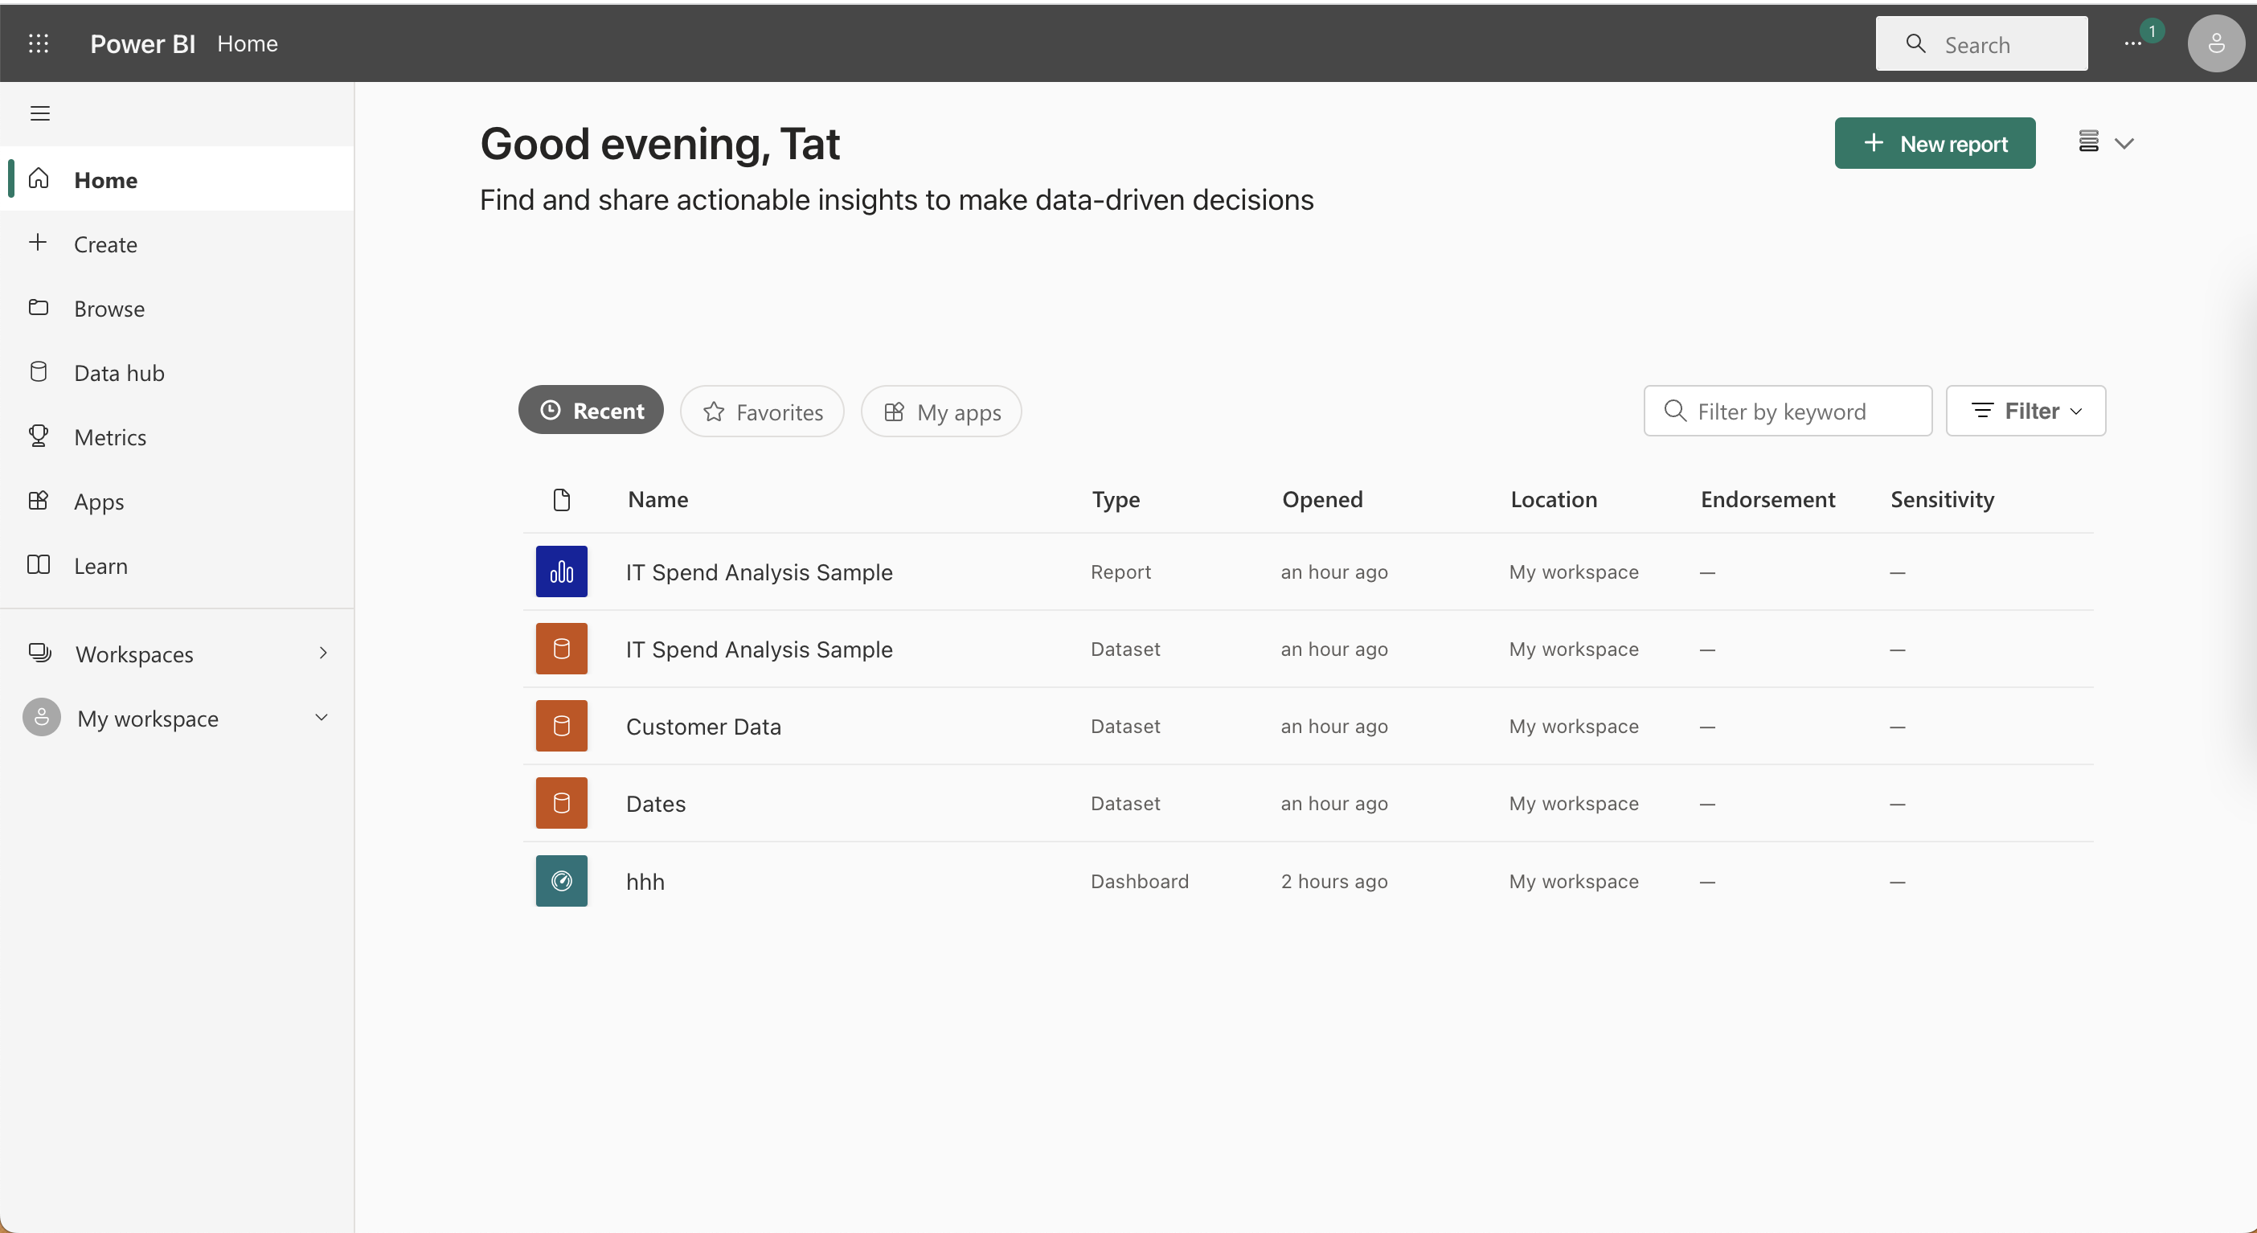The image size is (2257, 1233).
Task: Click the hhh dashboard icon
Action: click(562, 881)
